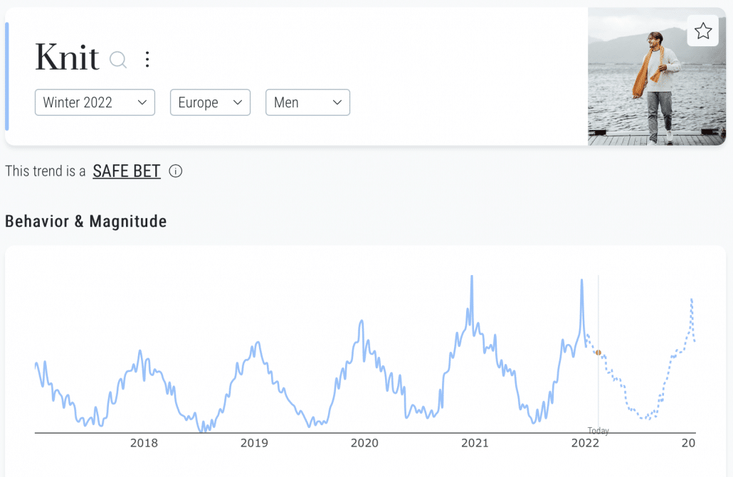
Task: Click the search magnifier next to Knit
Action: click(118, 60)
